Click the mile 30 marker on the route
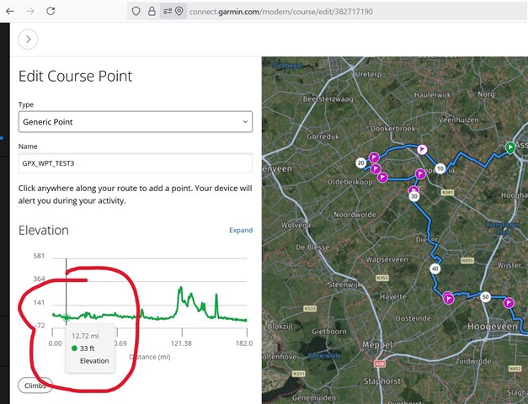 414,196
